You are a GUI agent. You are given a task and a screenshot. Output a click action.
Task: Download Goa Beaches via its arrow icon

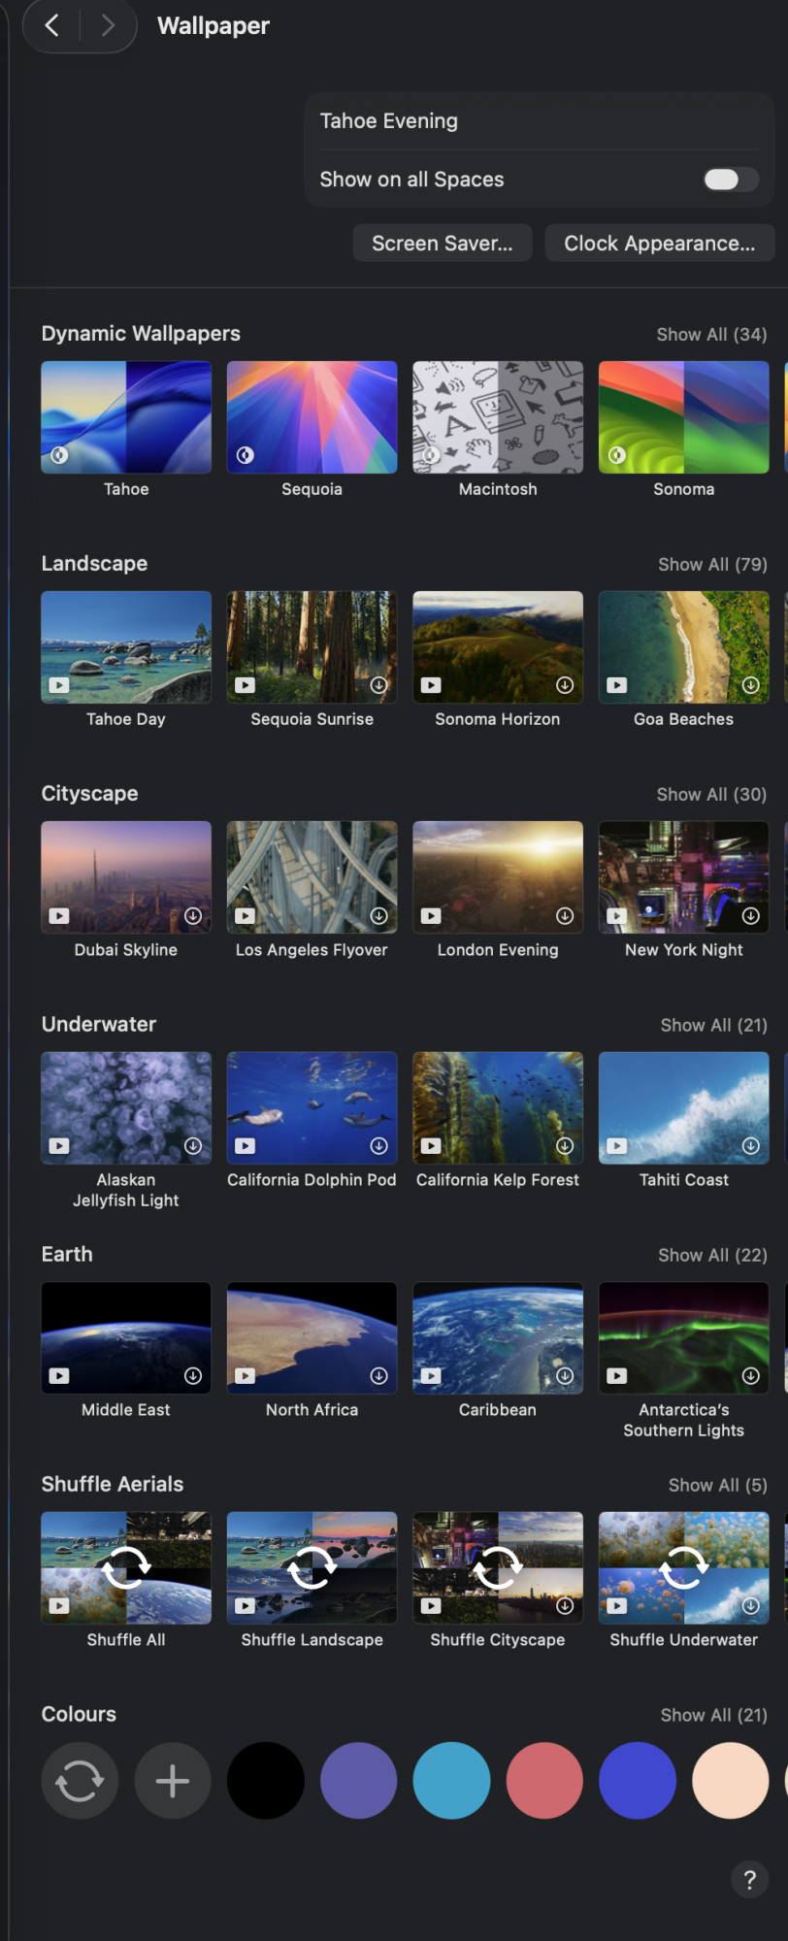point(751,685)
